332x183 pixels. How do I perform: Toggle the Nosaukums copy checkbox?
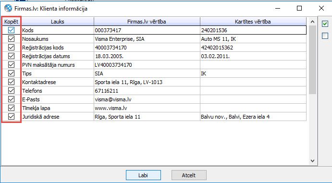pos(11,39)
